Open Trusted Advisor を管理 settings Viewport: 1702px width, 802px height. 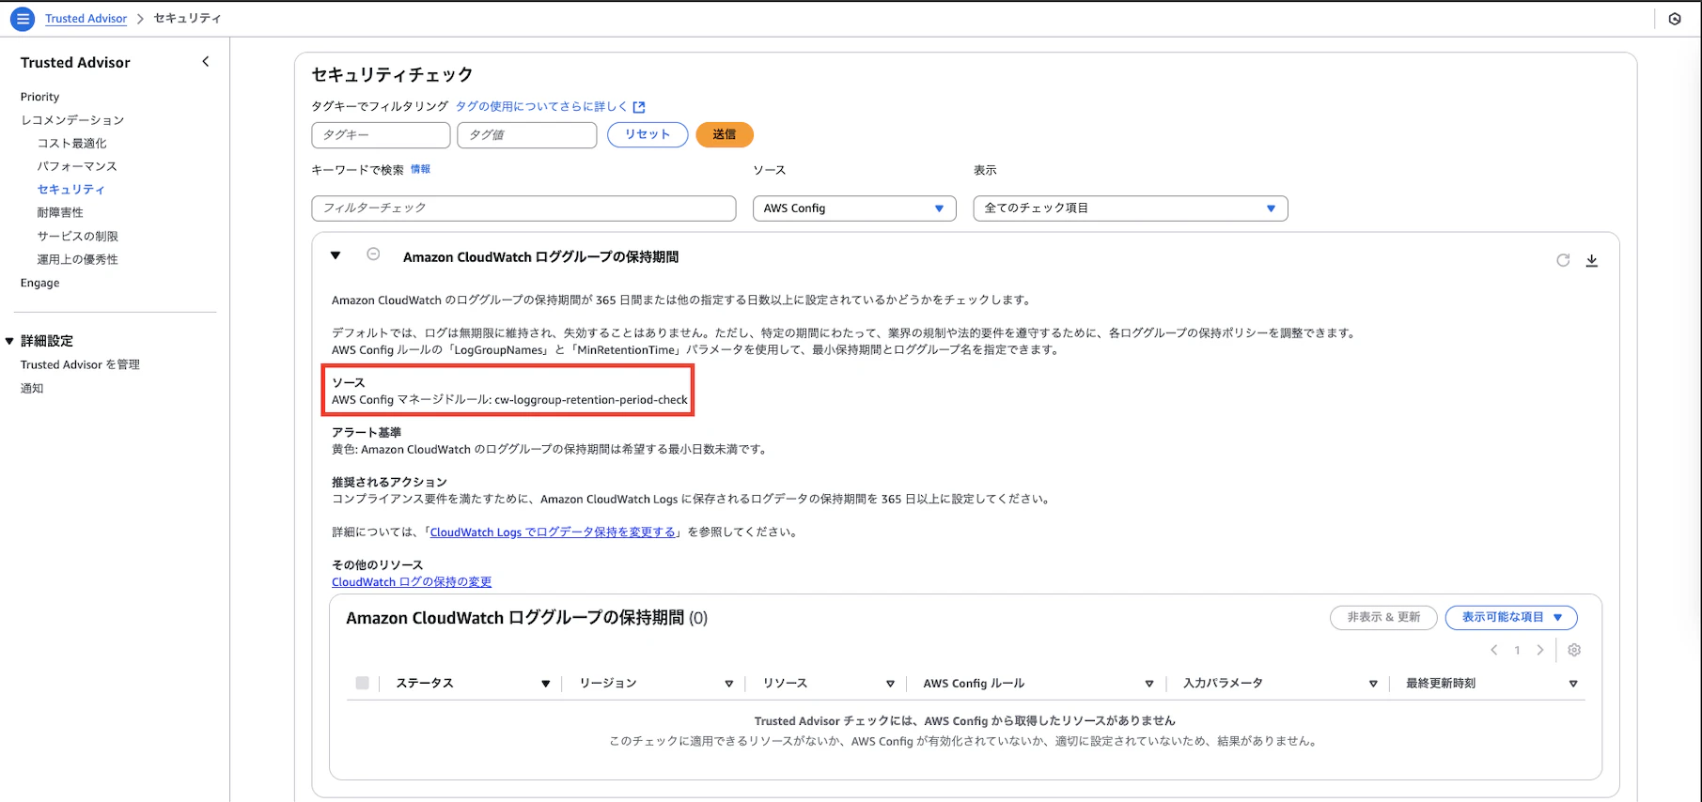tap(80, 364)
